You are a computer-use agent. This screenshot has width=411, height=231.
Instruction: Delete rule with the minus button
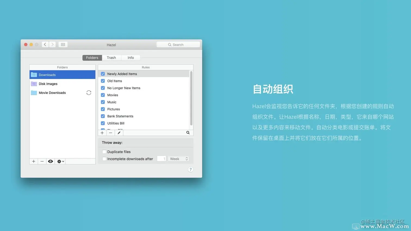coord(111,133)
